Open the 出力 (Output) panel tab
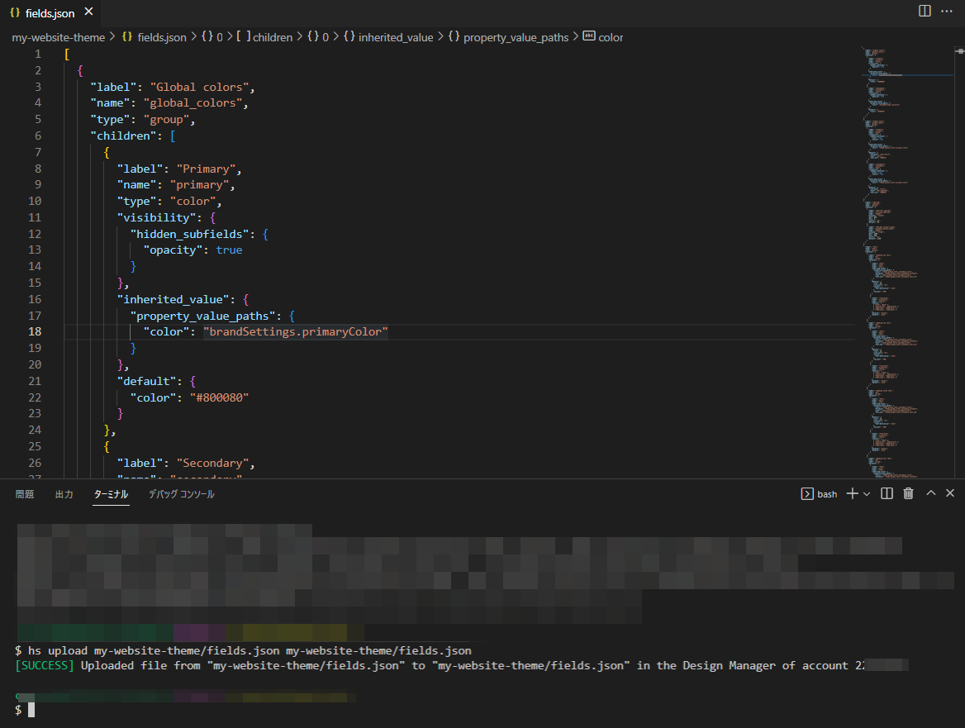Screen dimensions: 965x728 (x=64, y=494)
